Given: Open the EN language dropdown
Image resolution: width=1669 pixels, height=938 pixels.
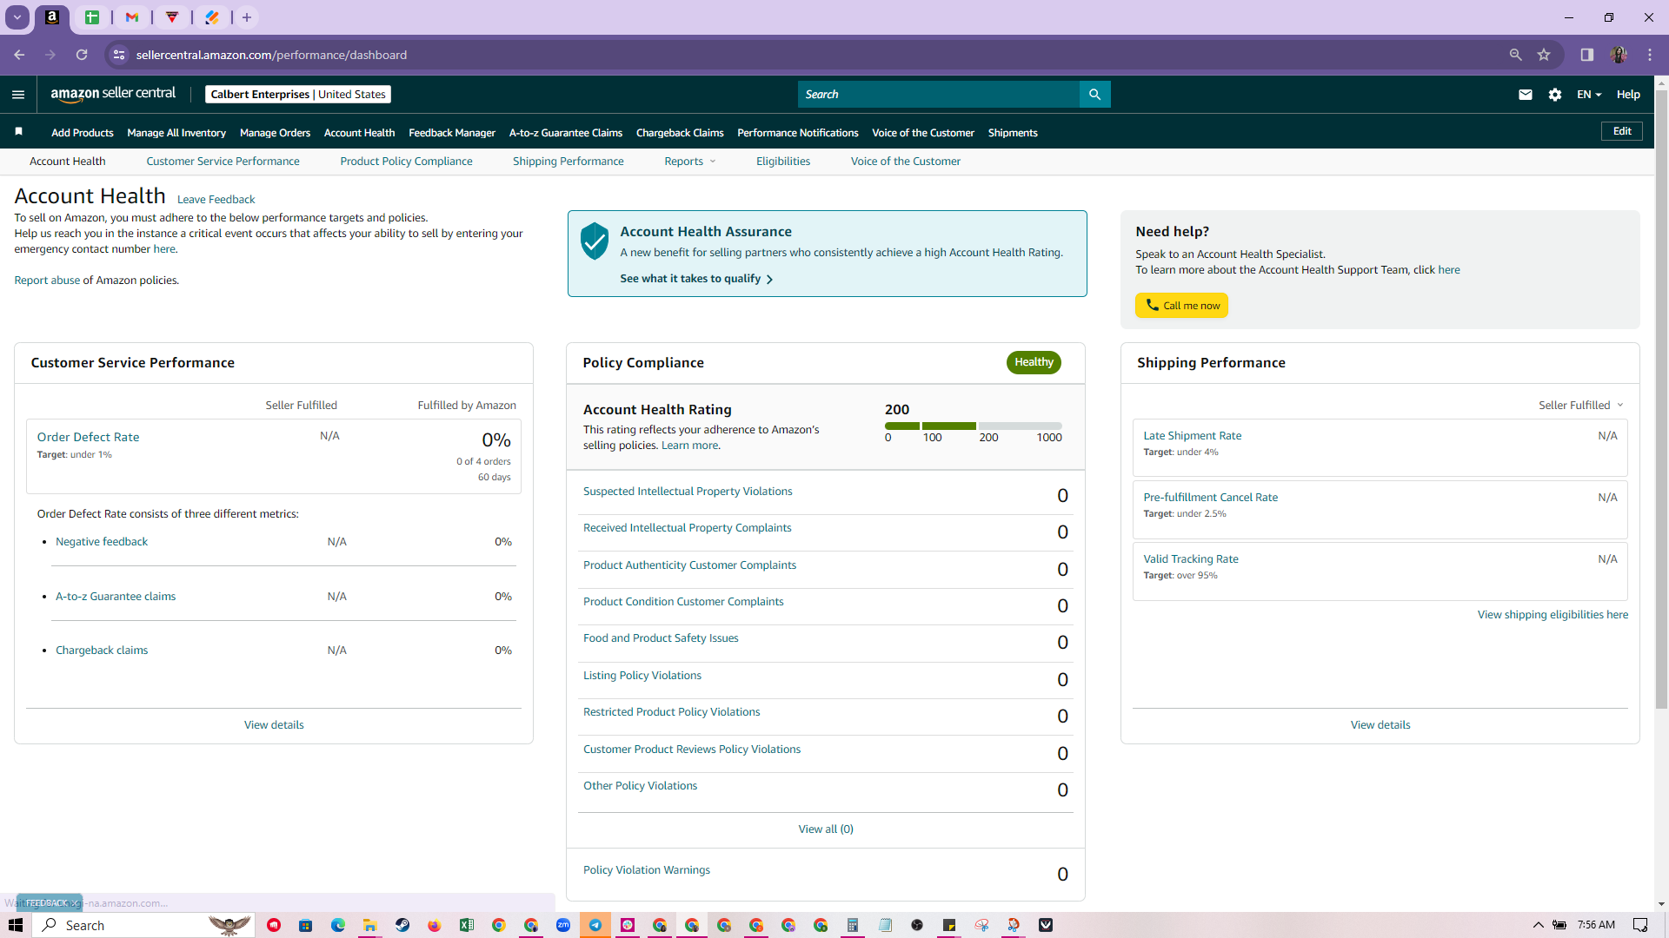Looking at the screenshot, I should coord(1589,95).
